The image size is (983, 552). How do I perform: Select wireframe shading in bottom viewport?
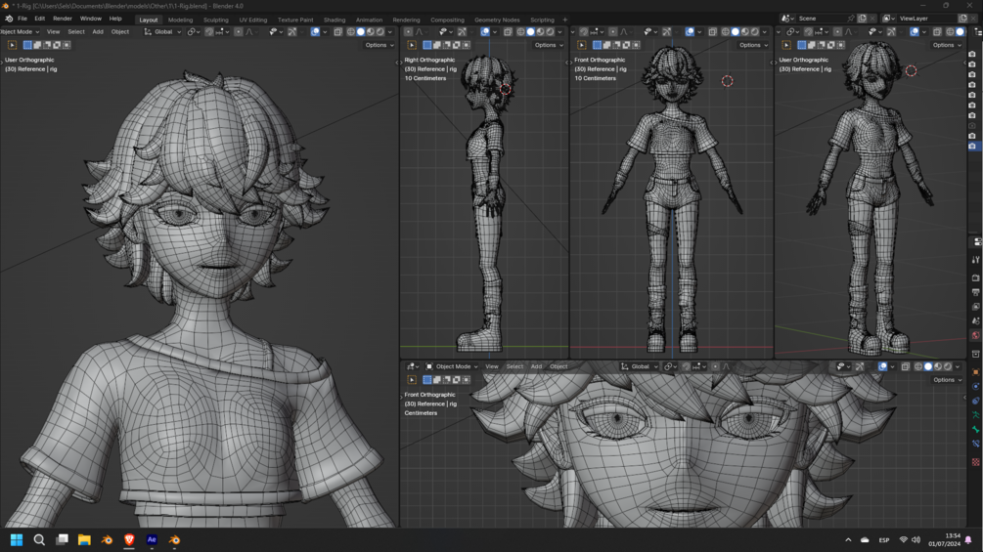point(918,366)
